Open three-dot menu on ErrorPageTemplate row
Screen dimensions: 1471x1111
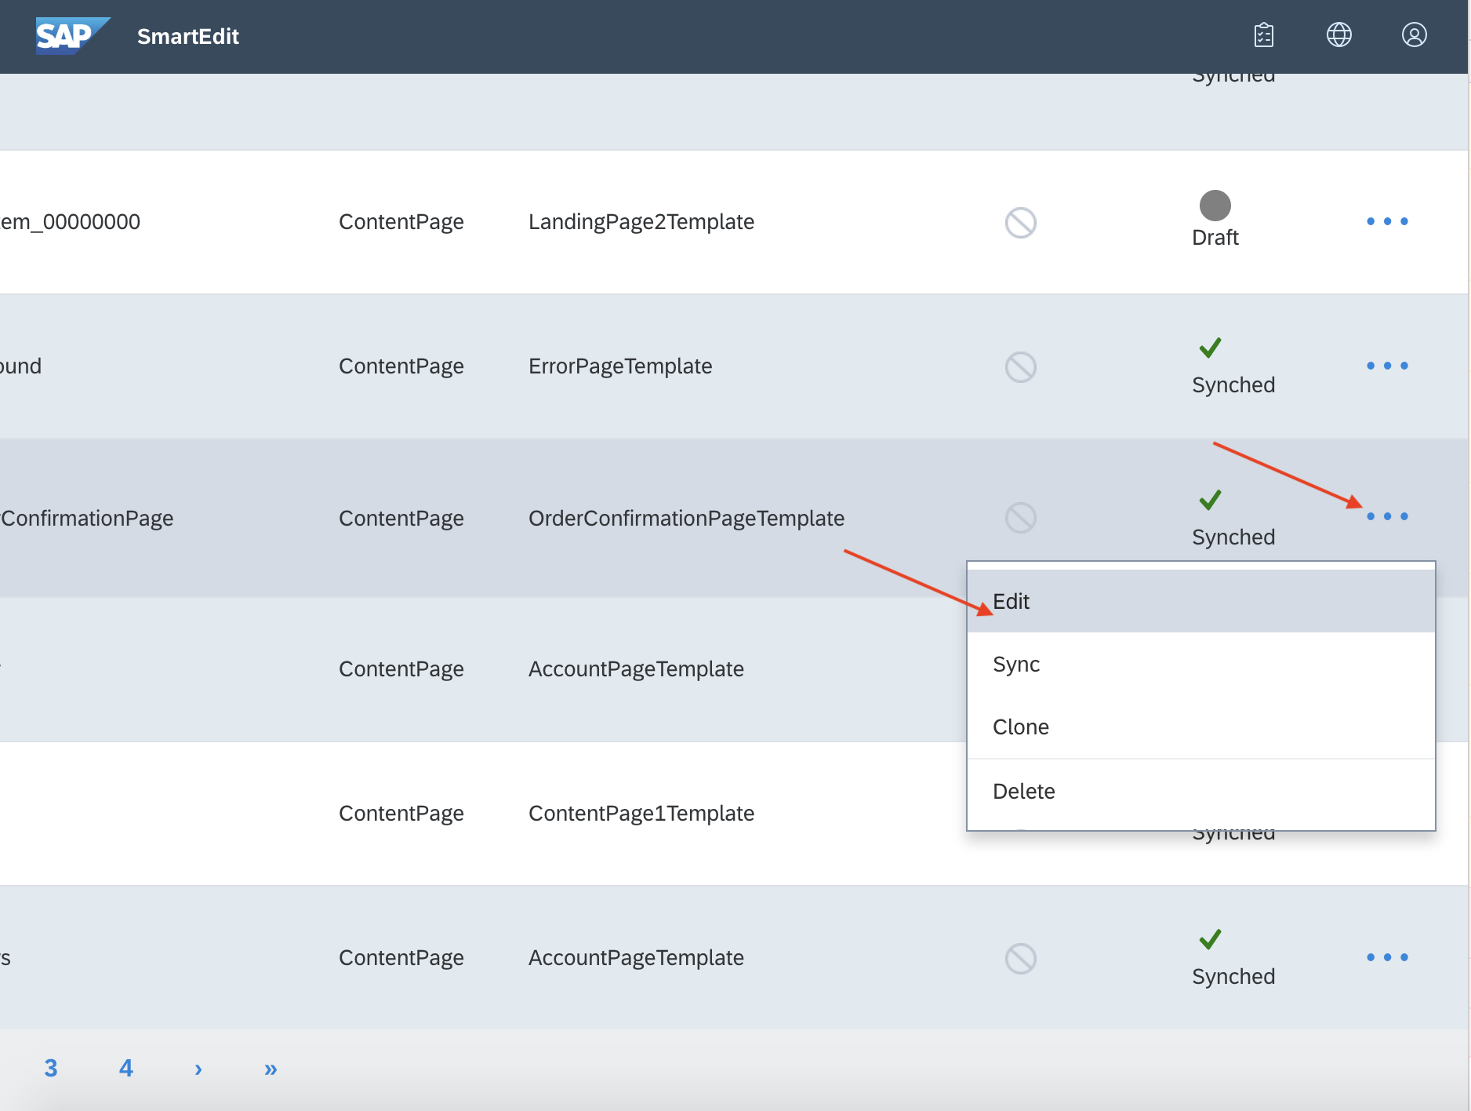click(1386, 366)
